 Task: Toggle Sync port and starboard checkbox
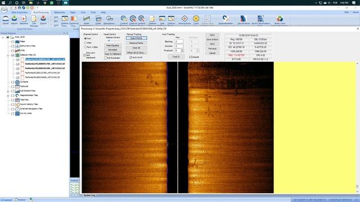(85, 55)
